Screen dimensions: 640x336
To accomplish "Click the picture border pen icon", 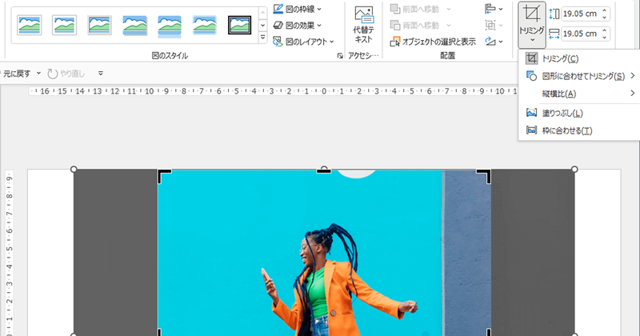I will (278, 9).
